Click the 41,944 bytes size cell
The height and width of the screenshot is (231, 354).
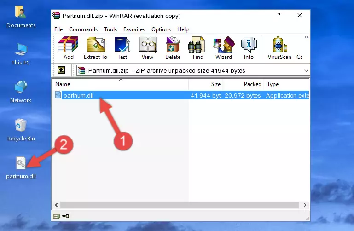coord(206,95)
